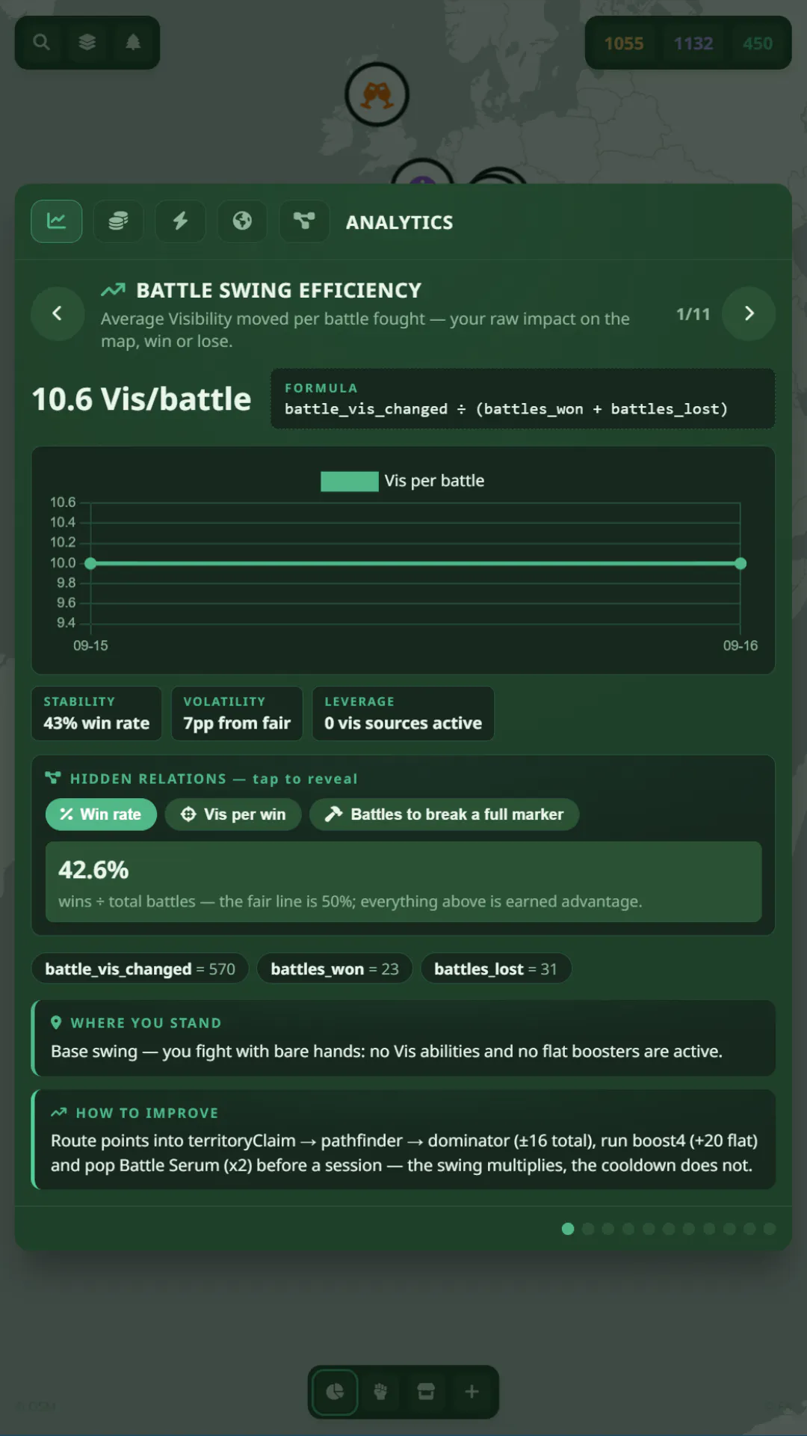Open the map search icon
The height and width of the screenshot is (1436, 807).
[x=42, y=43]
